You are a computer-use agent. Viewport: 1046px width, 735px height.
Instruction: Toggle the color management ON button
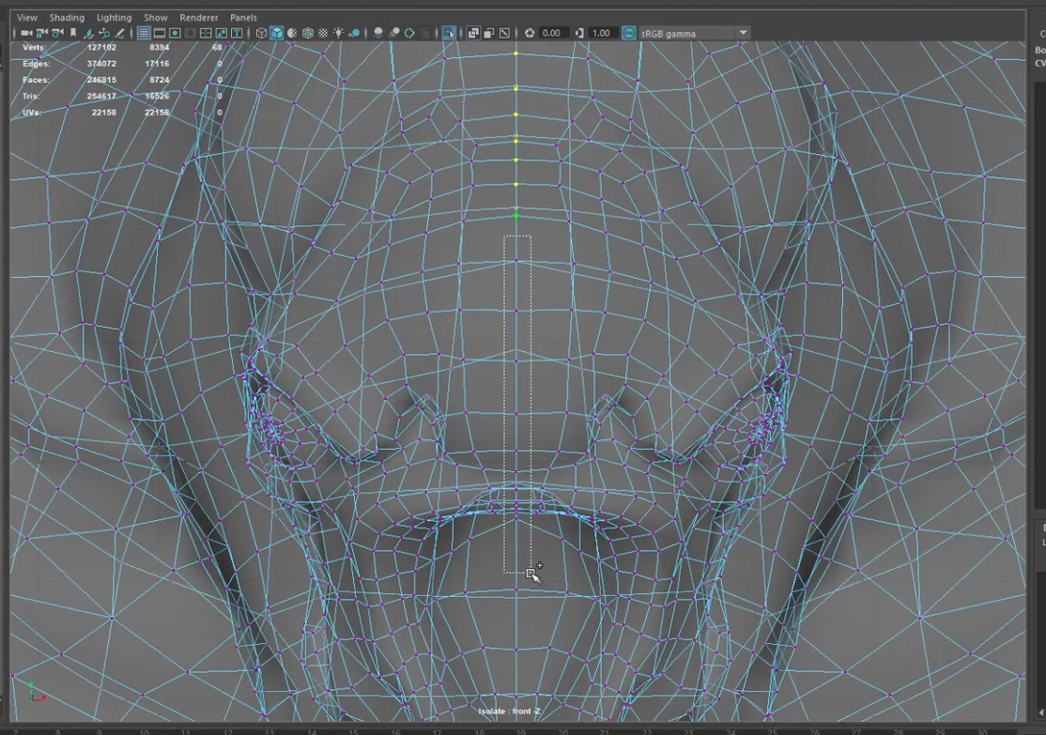point(628,33)
